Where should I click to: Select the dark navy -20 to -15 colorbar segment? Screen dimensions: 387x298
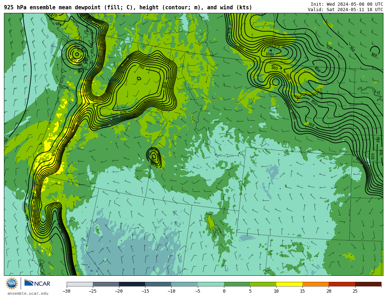click(x=132, y=284)
